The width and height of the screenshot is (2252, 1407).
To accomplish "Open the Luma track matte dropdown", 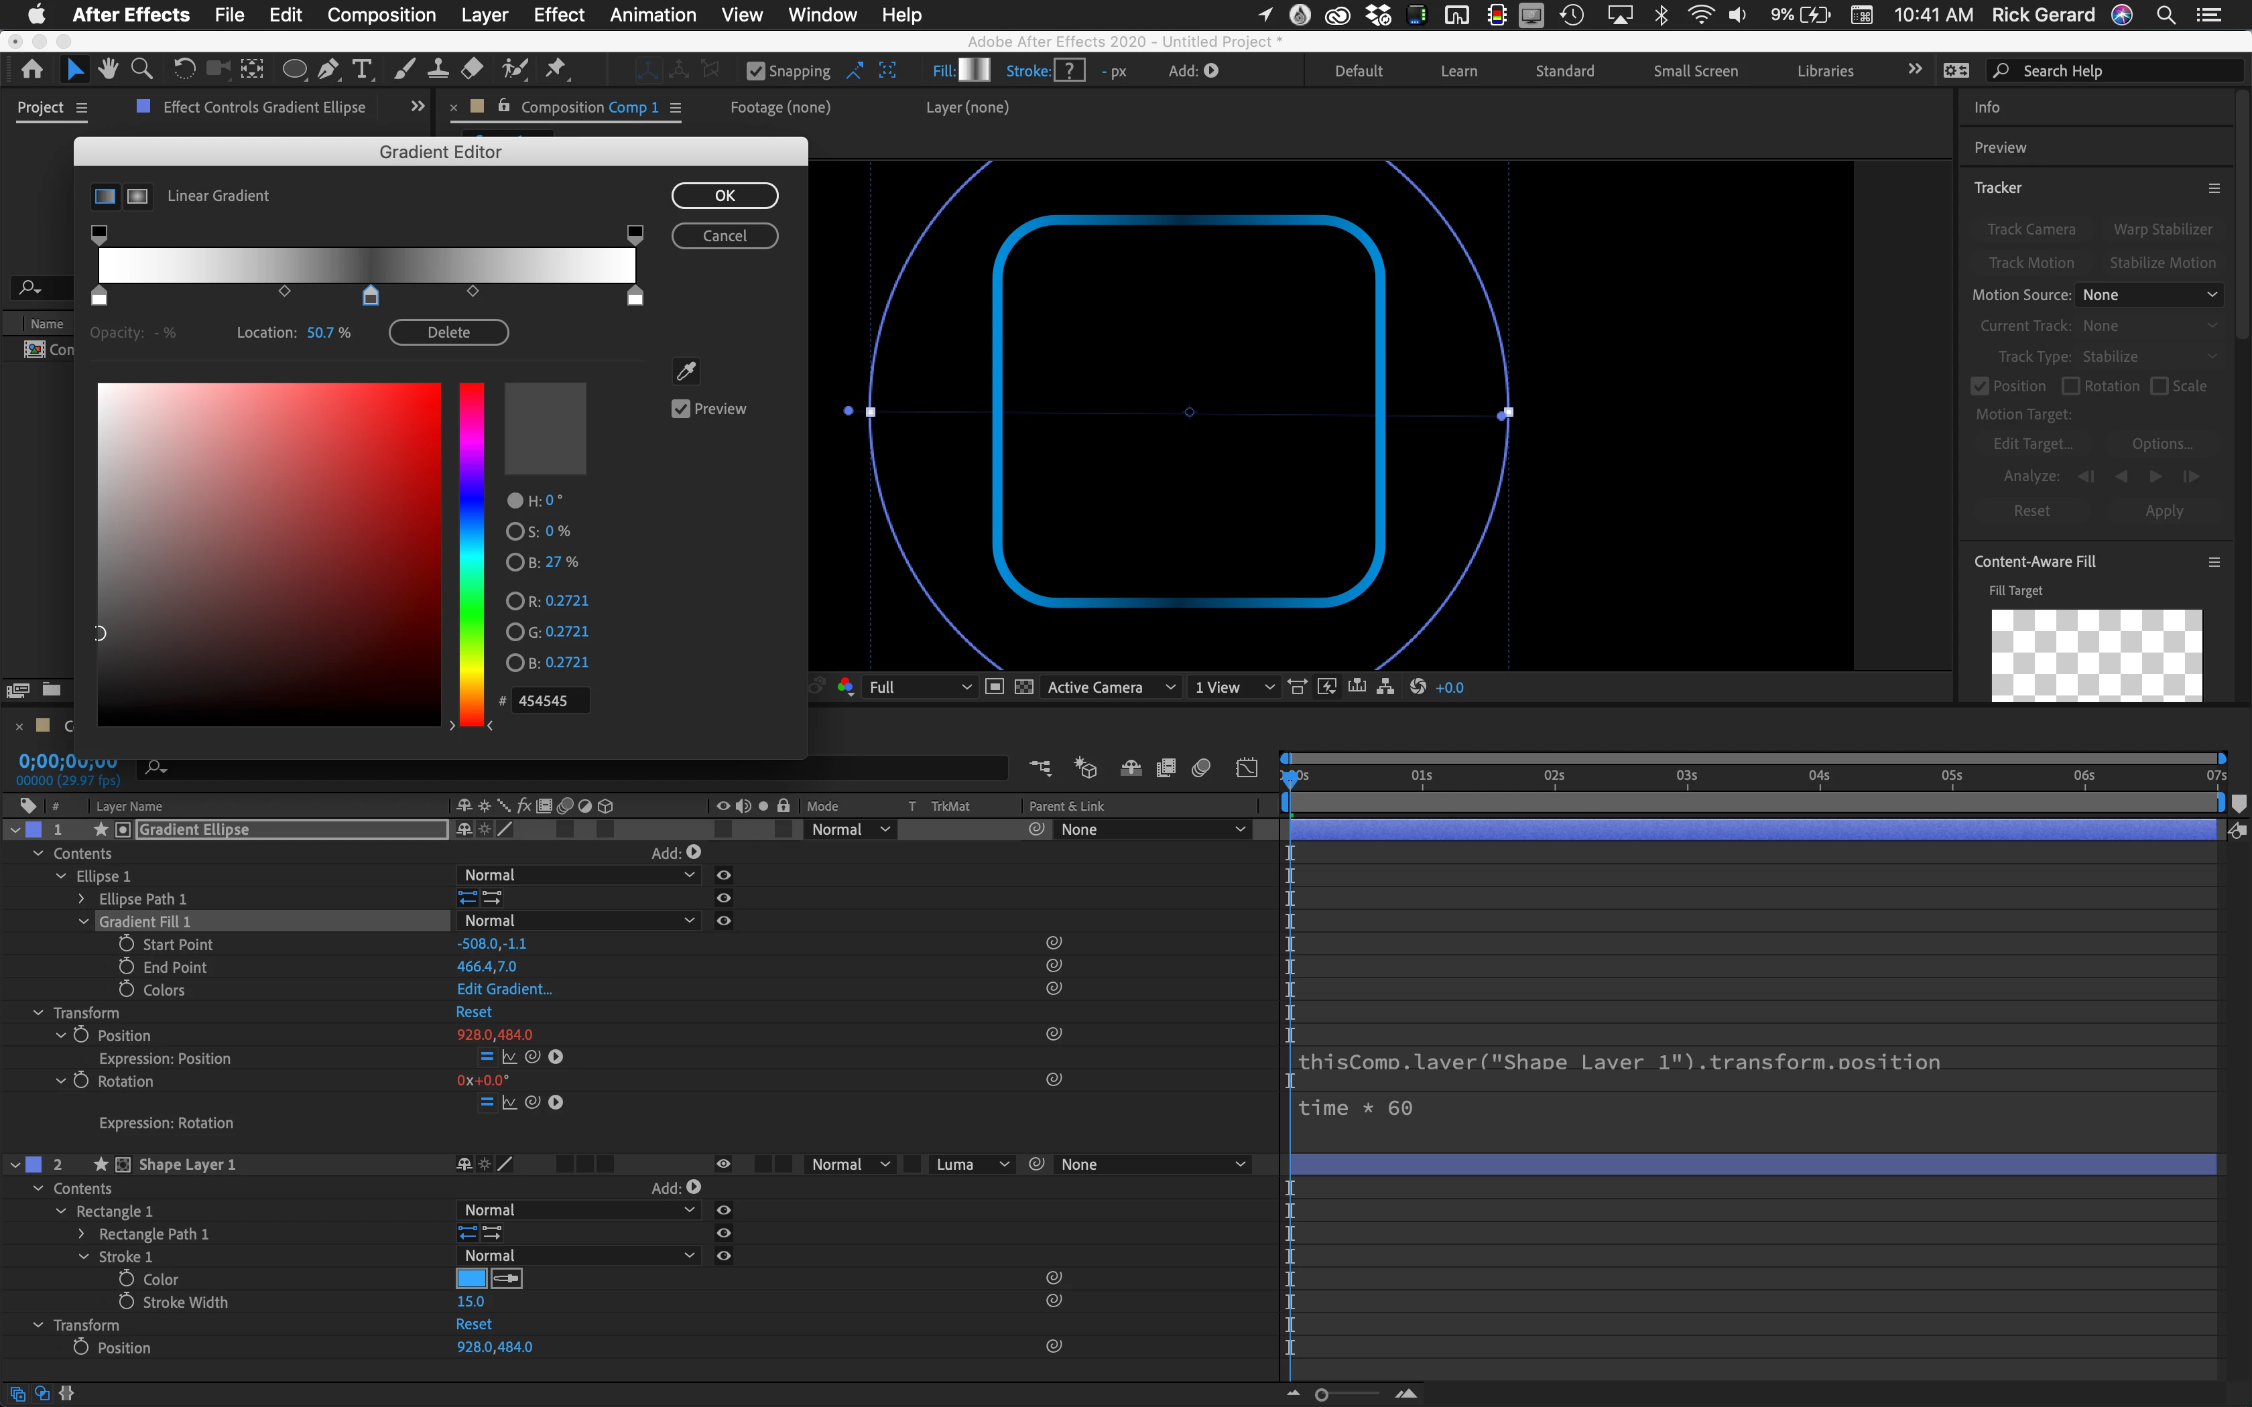I will 972,1164.
